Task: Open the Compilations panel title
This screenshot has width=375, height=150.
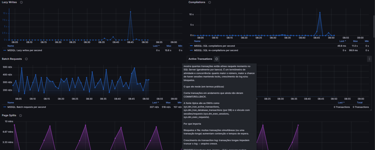Action: tap(197, 2)
